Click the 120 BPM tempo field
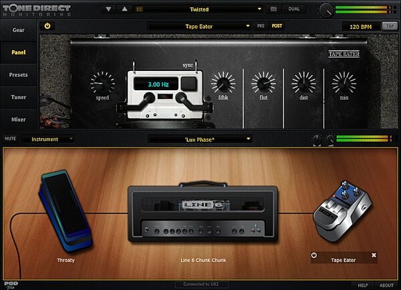This screenshot has width=401, height=290. click(x=361, y=27)
